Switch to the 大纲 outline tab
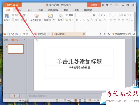Viewport: 139px width, 105px height. tap(6, 40)
